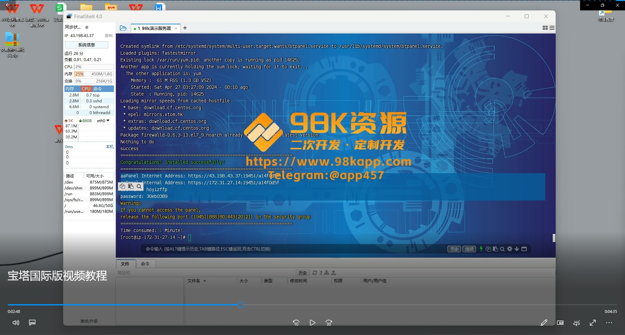Click the paste icon in terminal toolbar

pos(495,249)
